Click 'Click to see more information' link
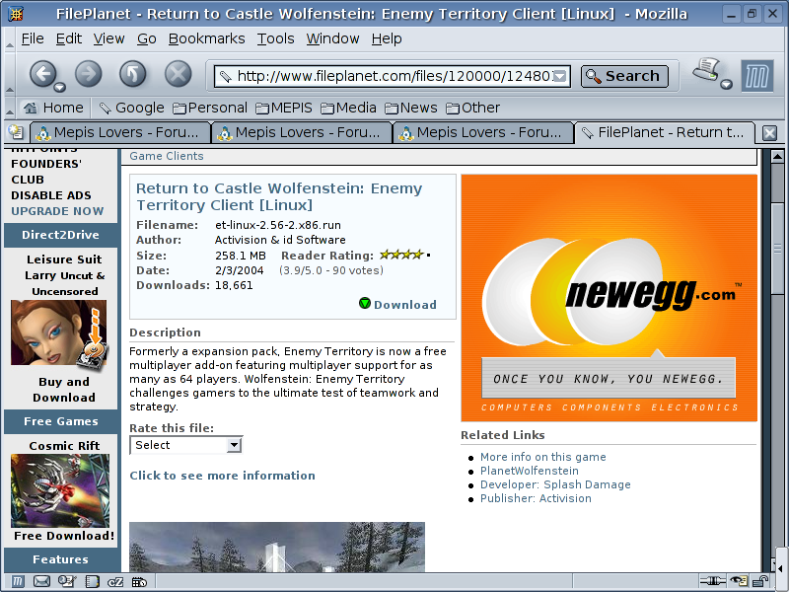 point(222,476)
